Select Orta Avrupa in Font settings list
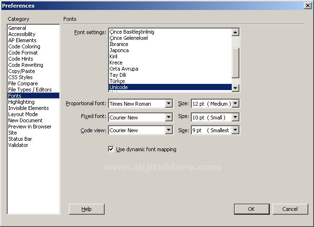314x227 pixels. 124,69
